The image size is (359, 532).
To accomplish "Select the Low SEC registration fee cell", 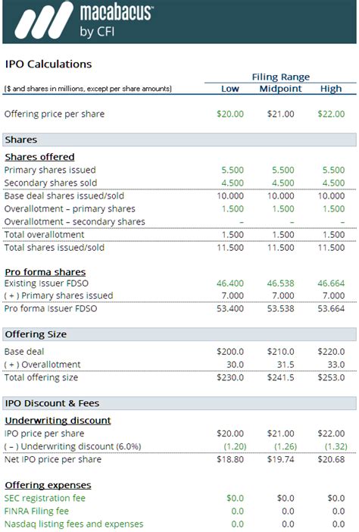I will (235, 498).
